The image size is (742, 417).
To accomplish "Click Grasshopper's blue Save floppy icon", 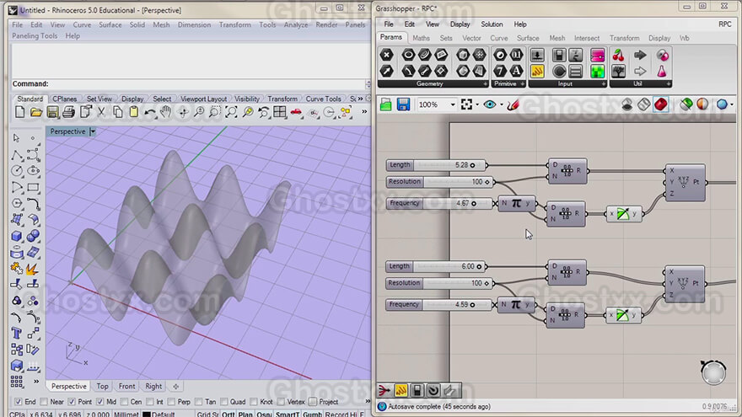I will [x=403, y=104].
